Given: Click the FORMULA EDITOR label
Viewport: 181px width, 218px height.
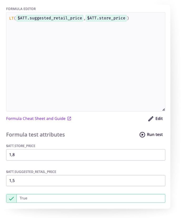Looking at the screenshot, I should point(21,9).
